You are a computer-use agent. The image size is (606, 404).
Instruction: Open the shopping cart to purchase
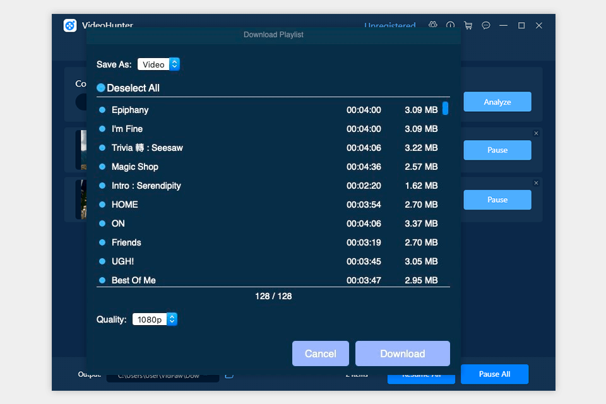[x=468, y=25]
